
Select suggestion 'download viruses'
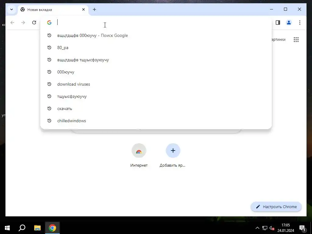[156, 84]
